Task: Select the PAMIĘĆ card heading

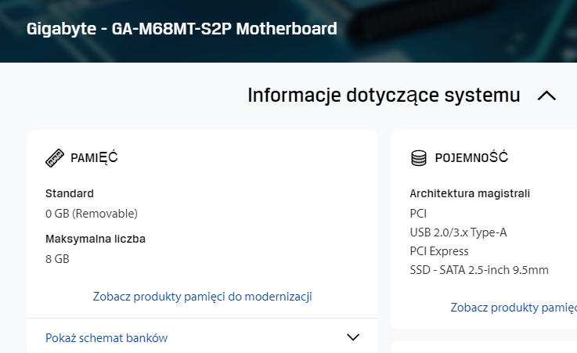Action: coord(94,157)
